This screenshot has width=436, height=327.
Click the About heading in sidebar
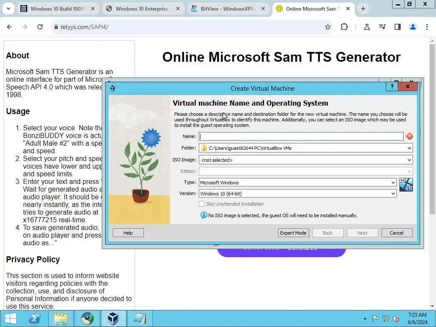[x=17, y=55]
